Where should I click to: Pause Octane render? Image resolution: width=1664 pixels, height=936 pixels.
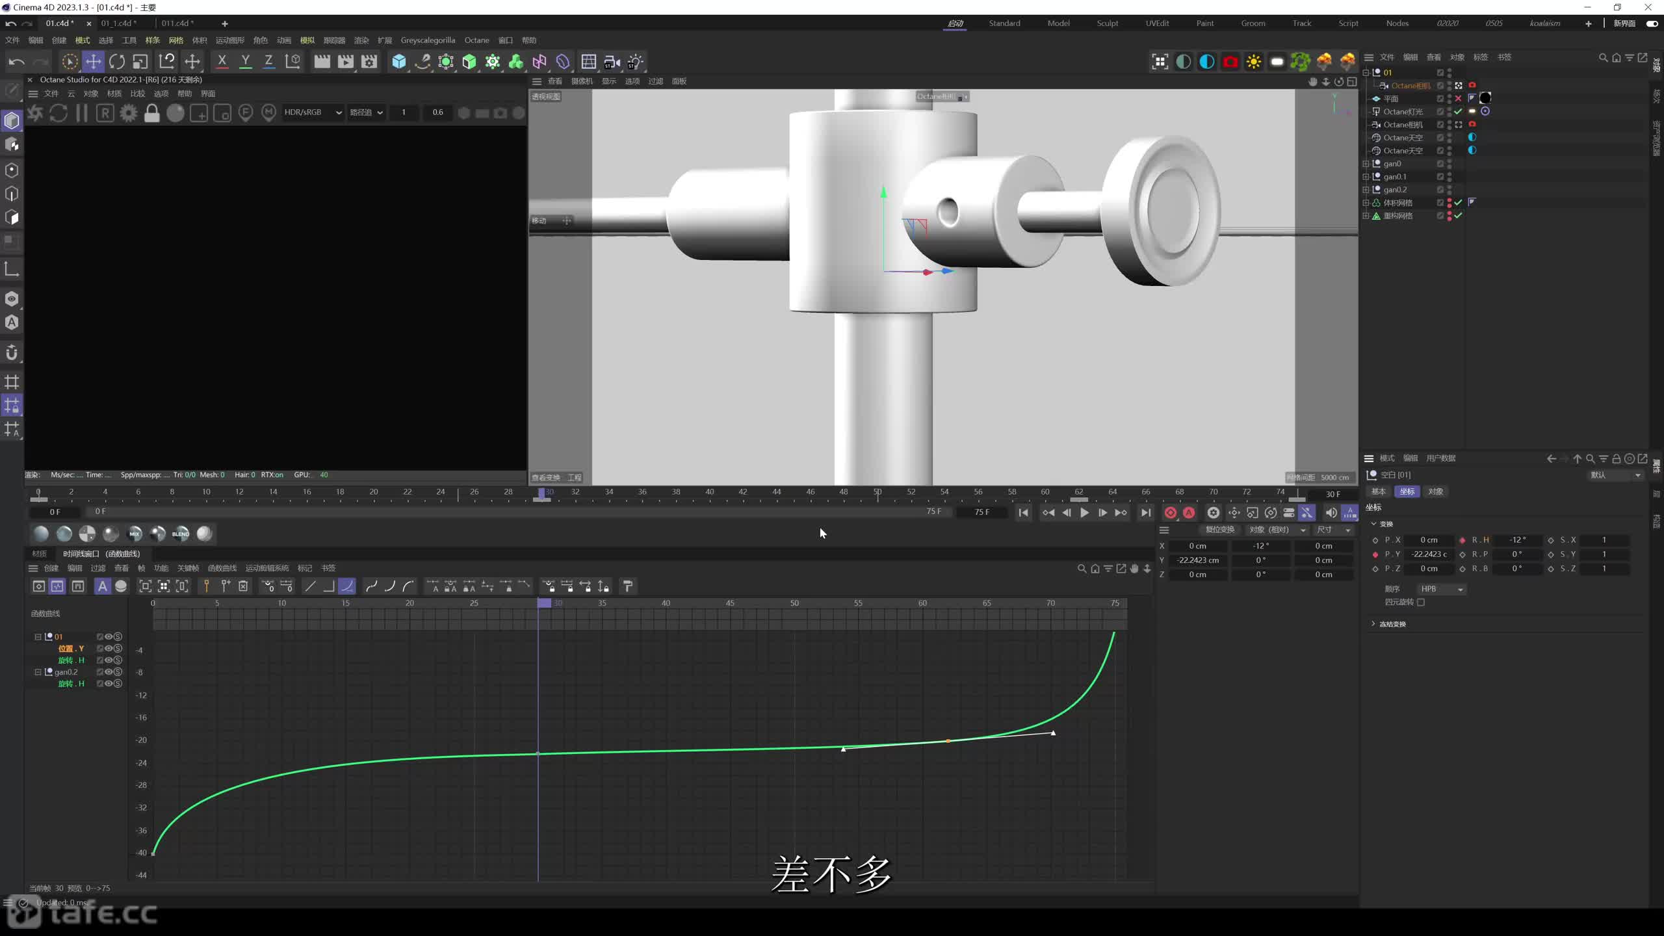[82, 113]
